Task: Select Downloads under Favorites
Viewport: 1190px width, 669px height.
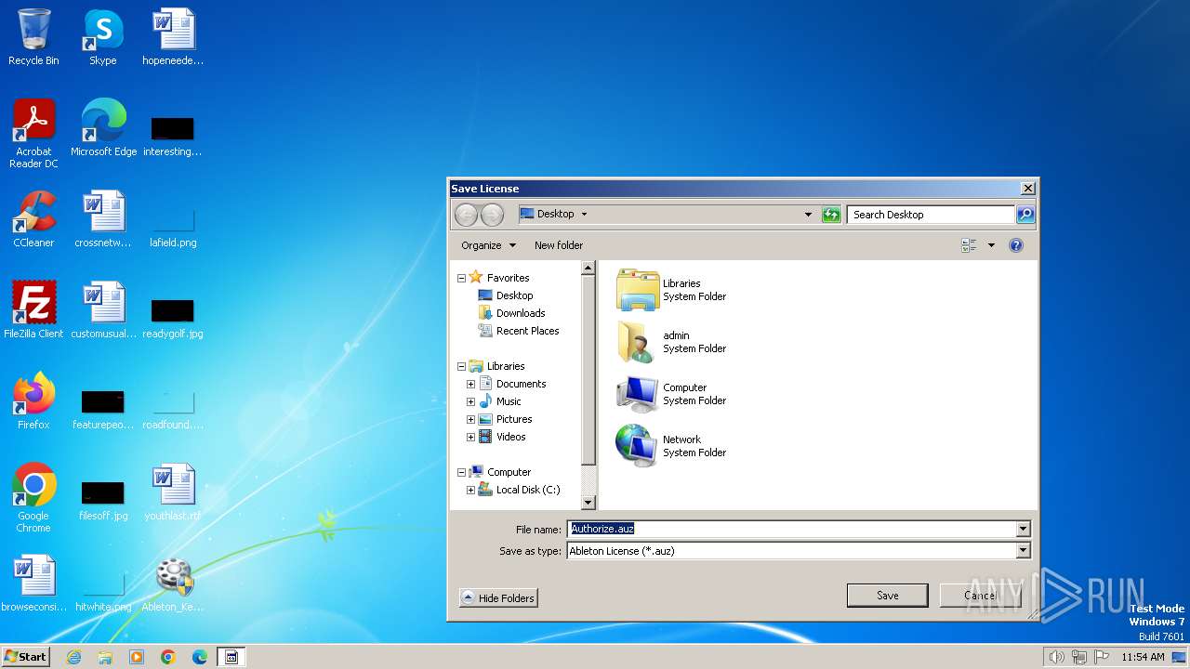Action: point(511,313)
